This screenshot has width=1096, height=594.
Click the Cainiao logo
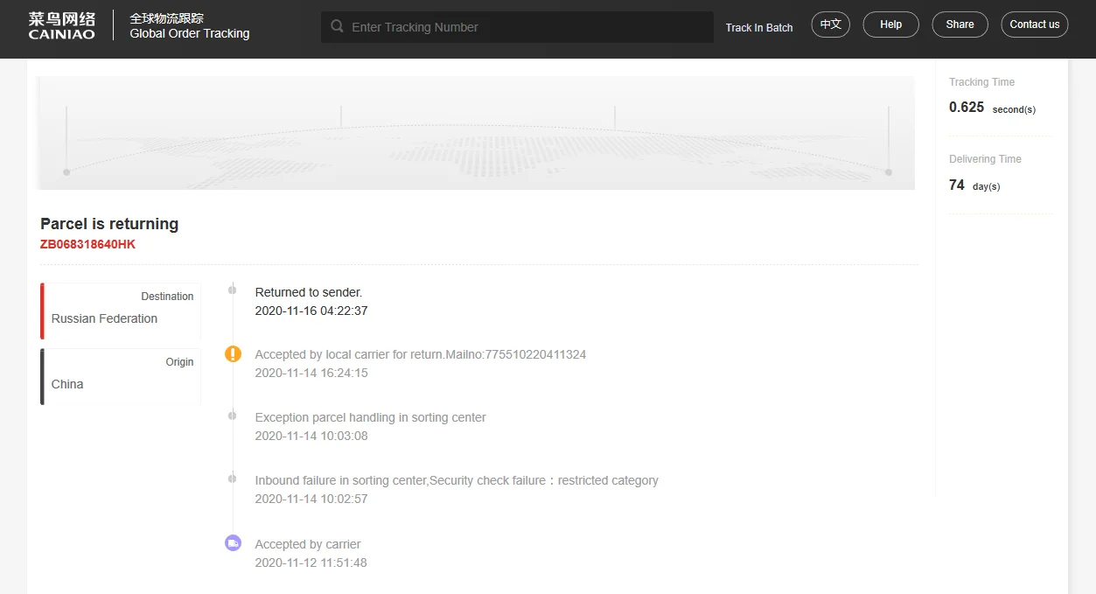[x=61, y=25]
